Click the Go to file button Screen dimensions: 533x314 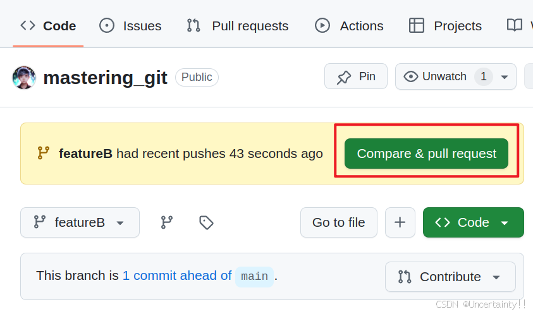[x=338, y=222]
